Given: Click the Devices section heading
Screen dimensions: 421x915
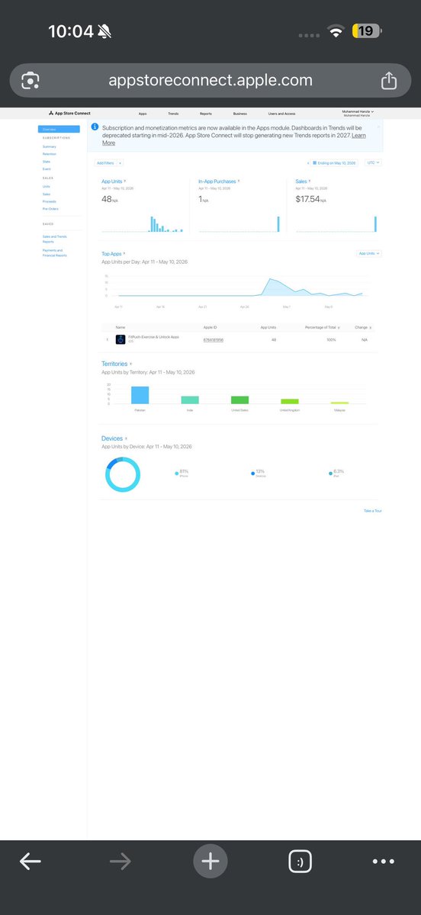Looking at the screenshot, I should tap(111, 438).
